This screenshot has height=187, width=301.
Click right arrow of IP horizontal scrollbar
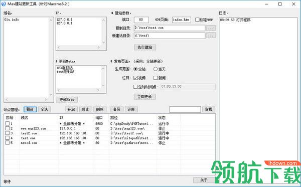click(99, 47)
